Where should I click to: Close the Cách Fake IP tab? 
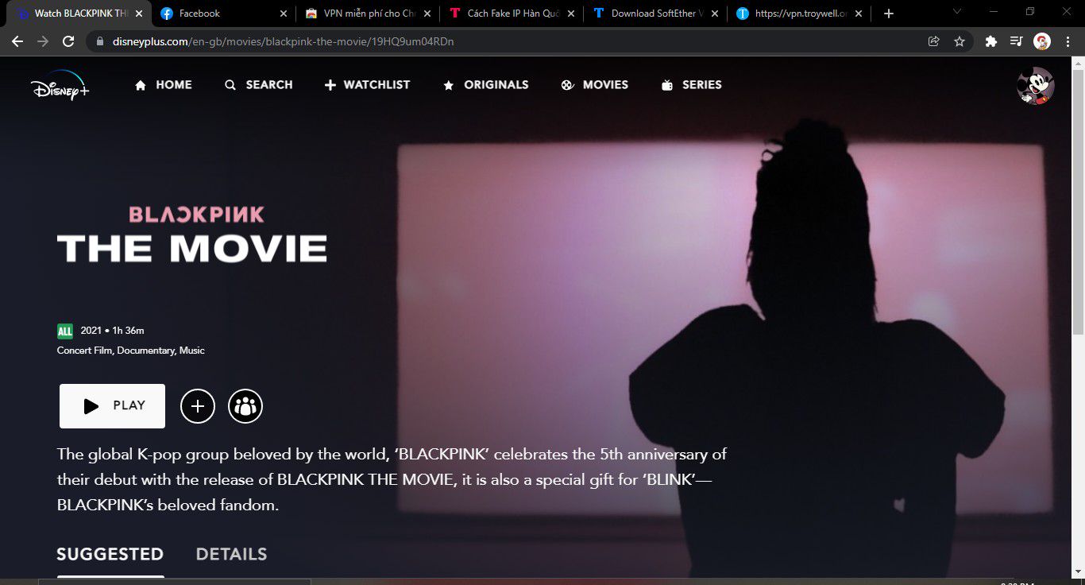(x=571, y=14)
